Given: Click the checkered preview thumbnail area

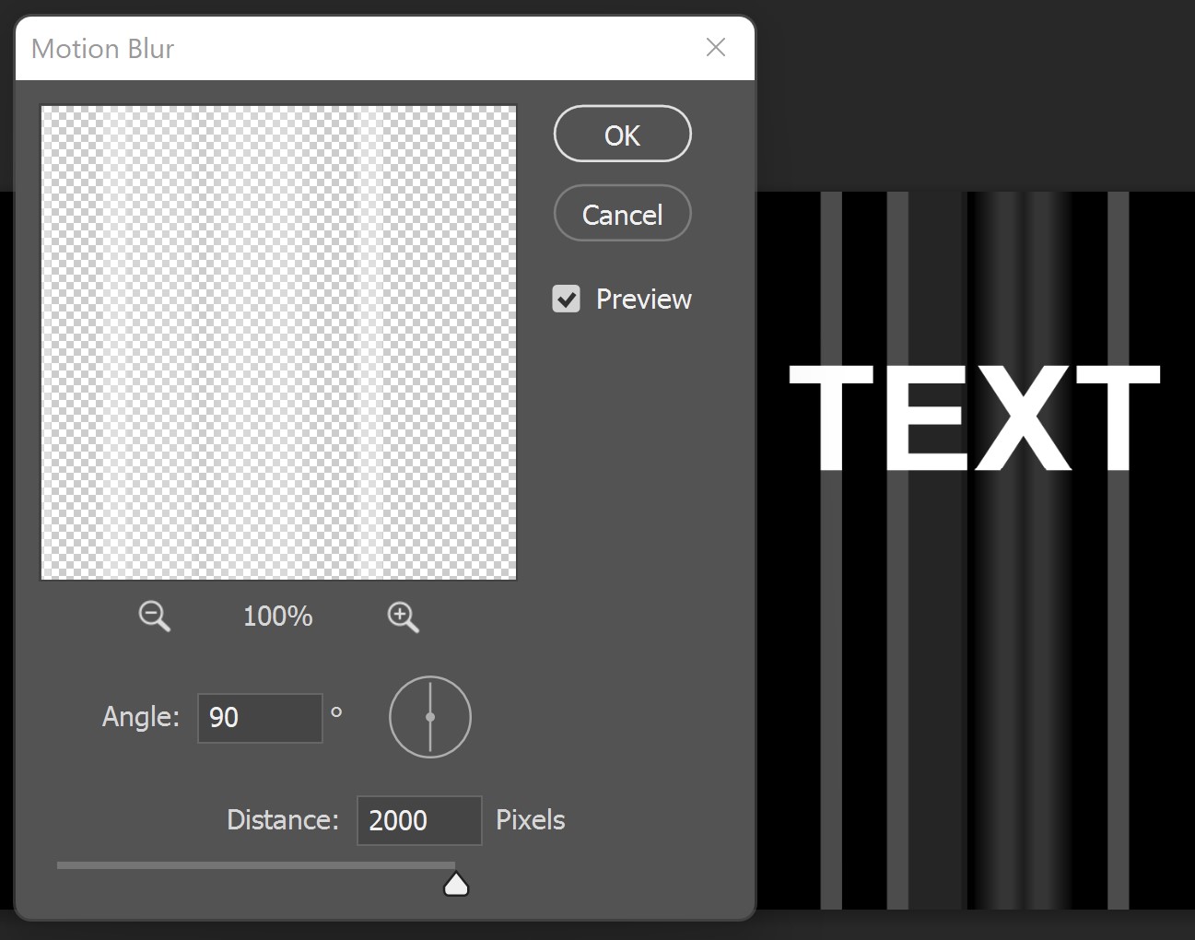Looking at the screenshot, I should point(277,342).
